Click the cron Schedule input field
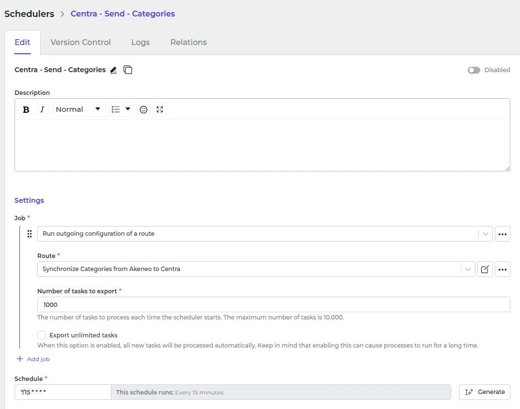This screenshot has height=409, width=520. pyautogui.click(x=62, y=392)
